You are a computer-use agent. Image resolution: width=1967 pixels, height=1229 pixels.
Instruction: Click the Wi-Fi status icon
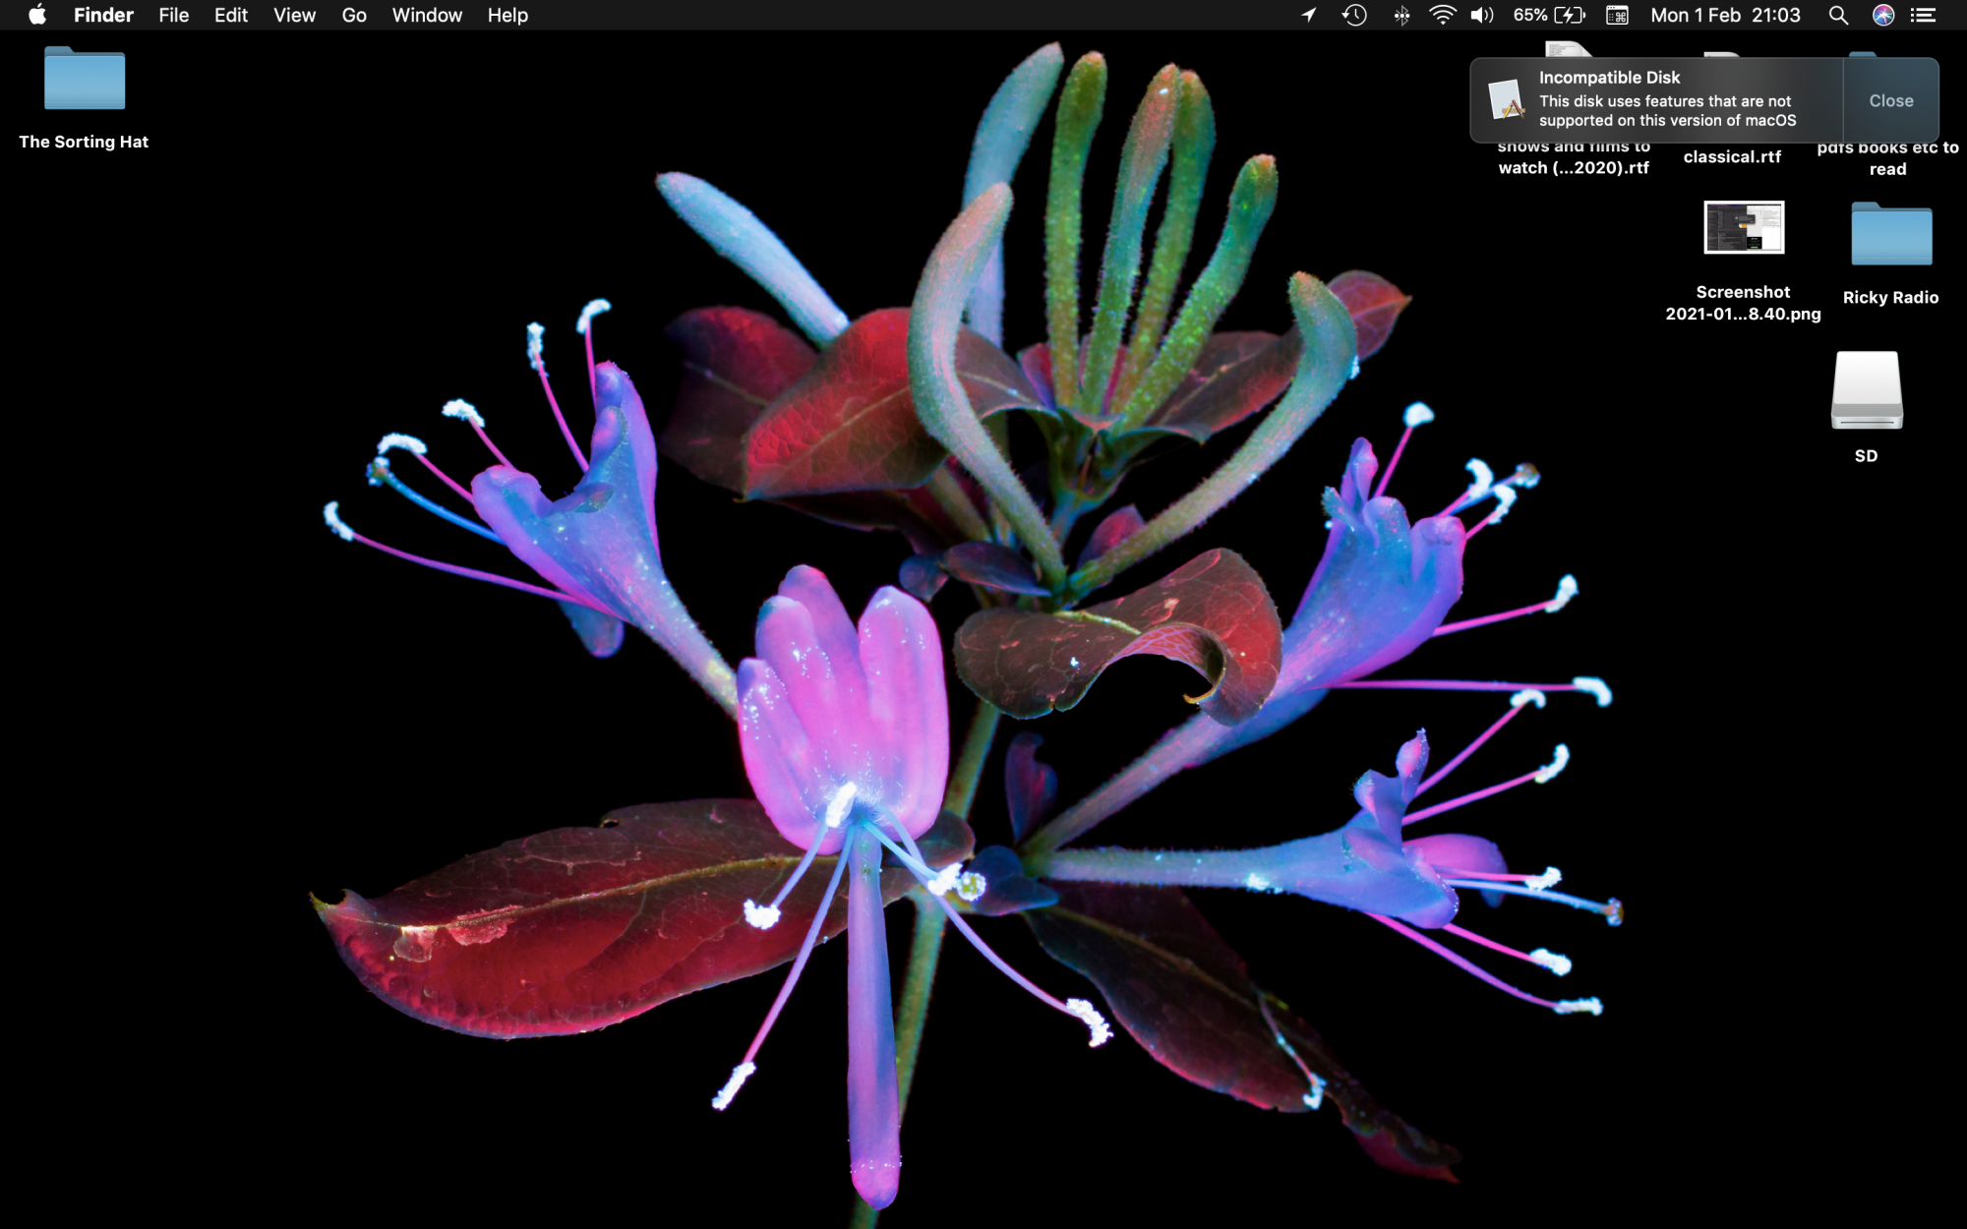[x=1442, y=15]
